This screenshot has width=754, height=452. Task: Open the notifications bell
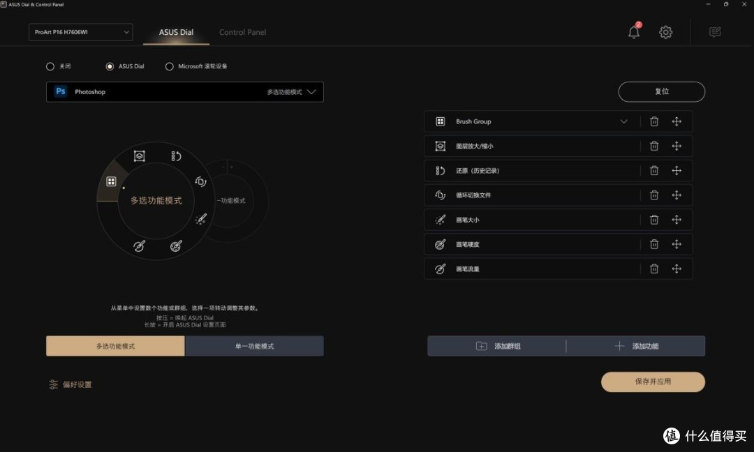tap(634, 31)
